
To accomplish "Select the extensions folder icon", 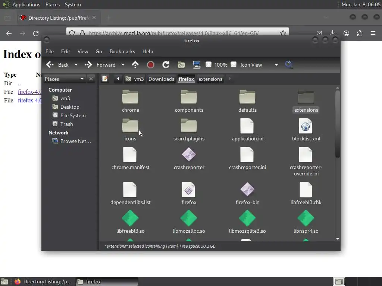I will click(x=306, y=97).
